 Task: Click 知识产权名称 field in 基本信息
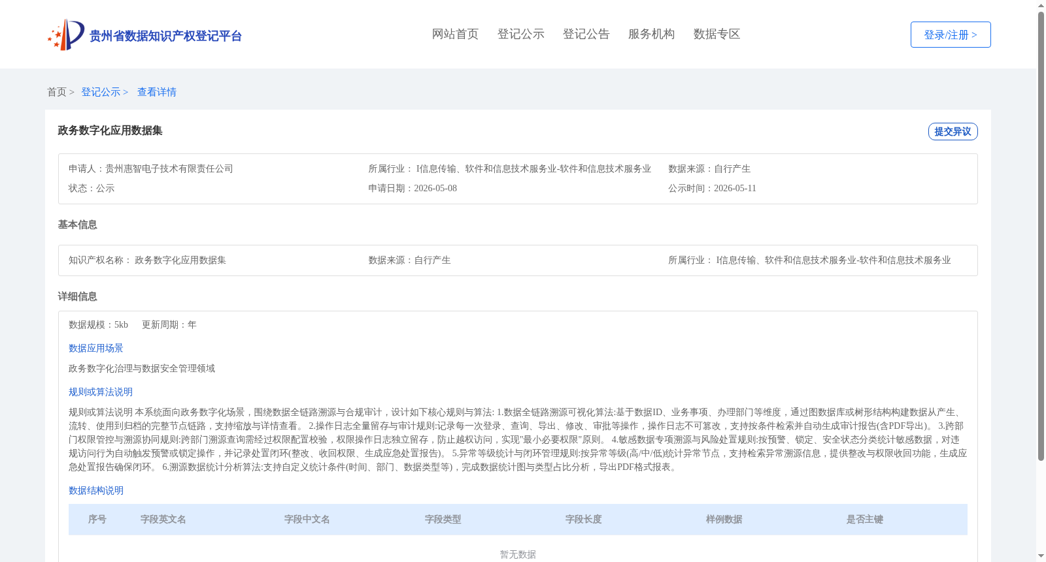pyautogui.click(x=147, y=260)
